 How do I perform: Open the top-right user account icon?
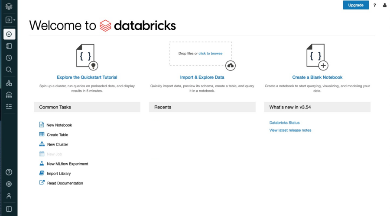click(x=384, y=5)
